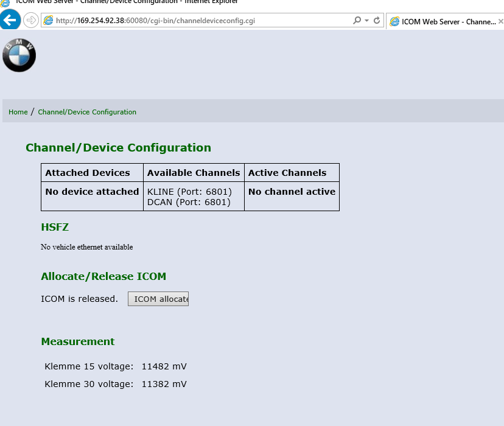Click the No channel active cell
Screen dimensions: 504x426
(x=292, y=197)
